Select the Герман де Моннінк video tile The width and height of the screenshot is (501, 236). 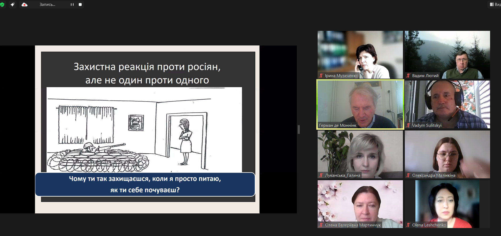point(360,104)
